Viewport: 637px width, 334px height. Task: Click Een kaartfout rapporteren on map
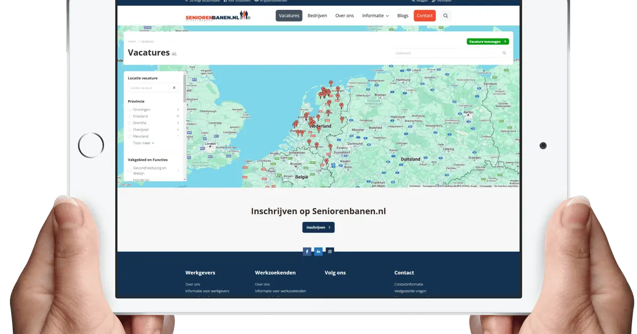[x=506, y=186]
